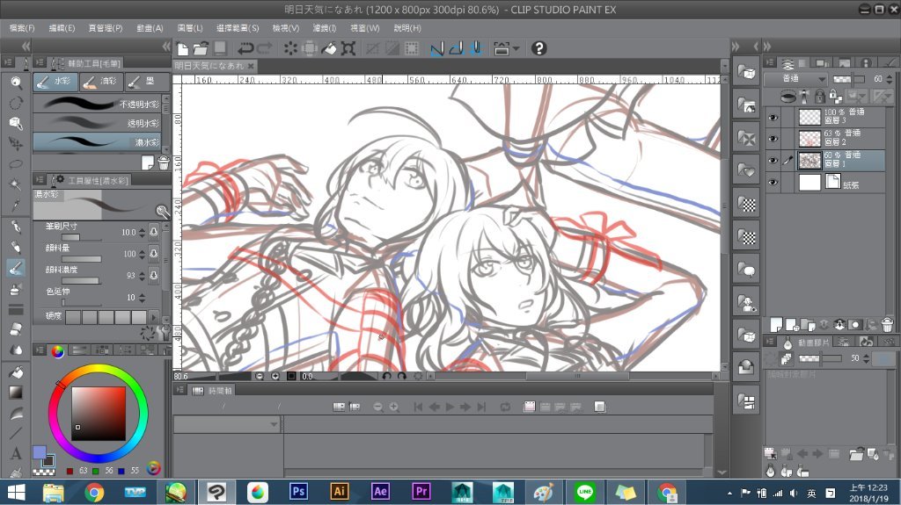The image size is (901, 505).
Task: Increase brush size with stepper arrow
Action: click(142, 229)
